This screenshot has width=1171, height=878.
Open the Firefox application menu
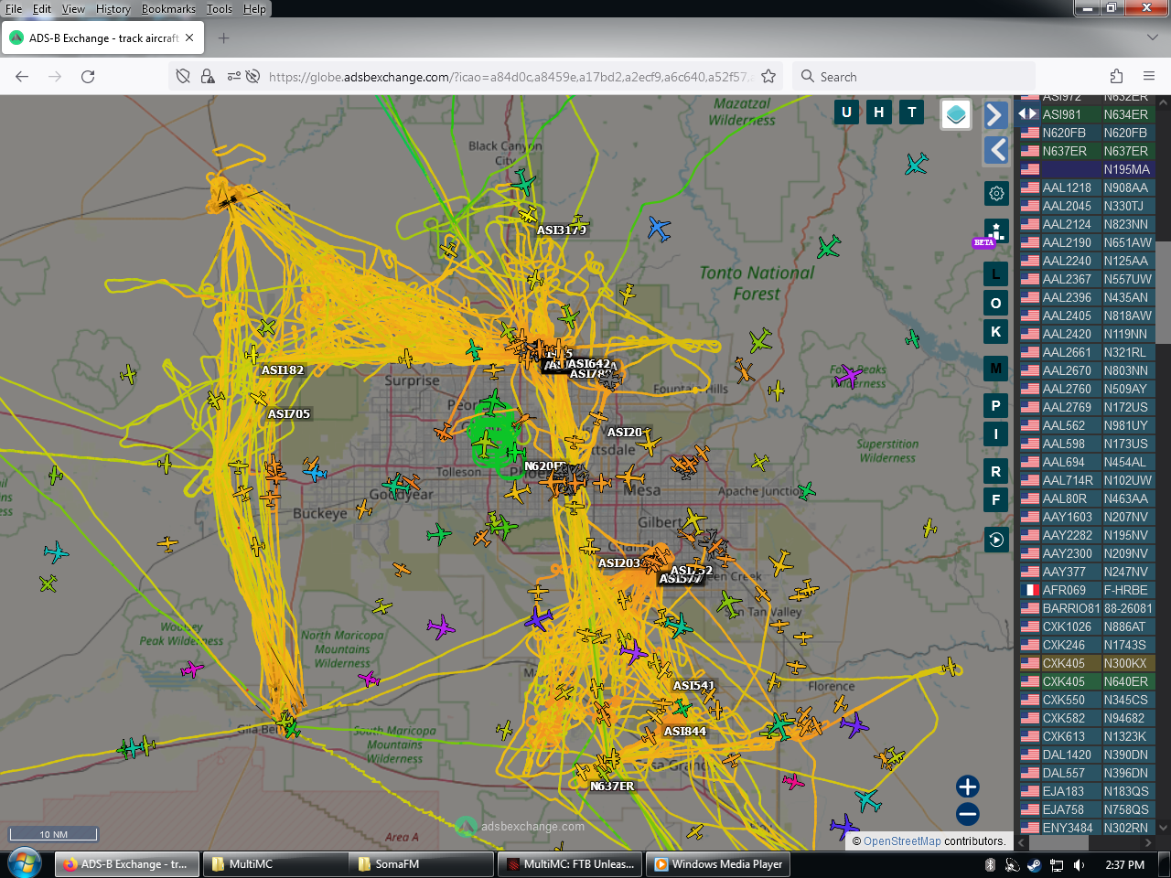point(1149,77)
